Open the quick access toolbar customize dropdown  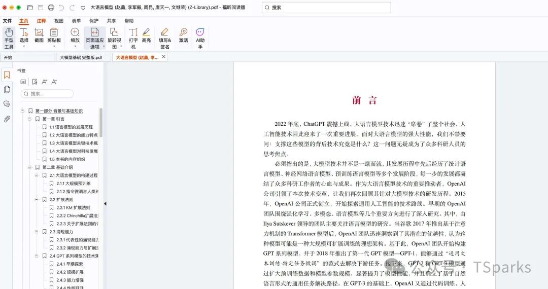pos(83,7)
